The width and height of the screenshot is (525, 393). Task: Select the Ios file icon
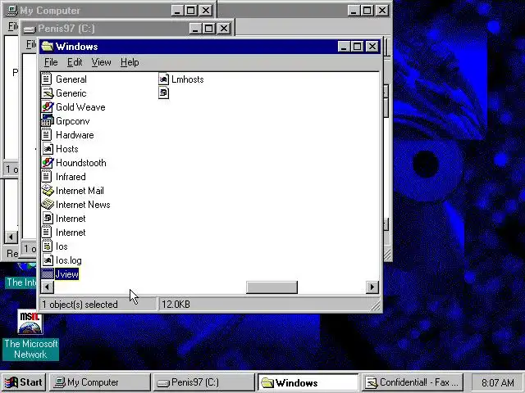[47, 246]
